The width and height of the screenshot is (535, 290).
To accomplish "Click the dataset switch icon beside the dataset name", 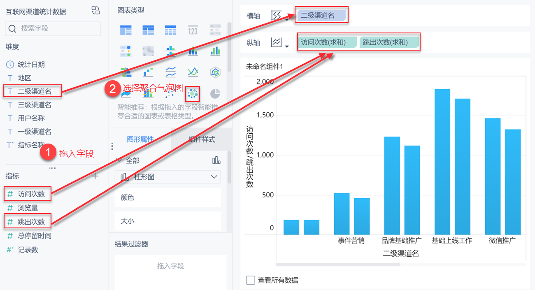I will pos(95,11).
